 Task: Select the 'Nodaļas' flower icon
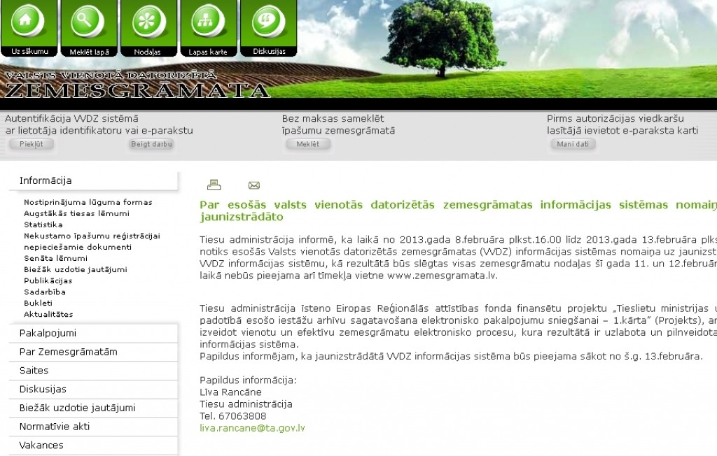(x=148, y=24)
